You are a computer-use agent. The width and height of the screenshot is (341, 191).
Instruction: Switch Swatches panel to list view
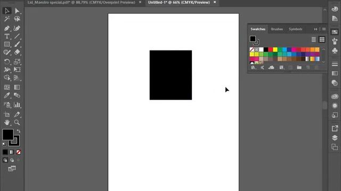click(314, 39)
